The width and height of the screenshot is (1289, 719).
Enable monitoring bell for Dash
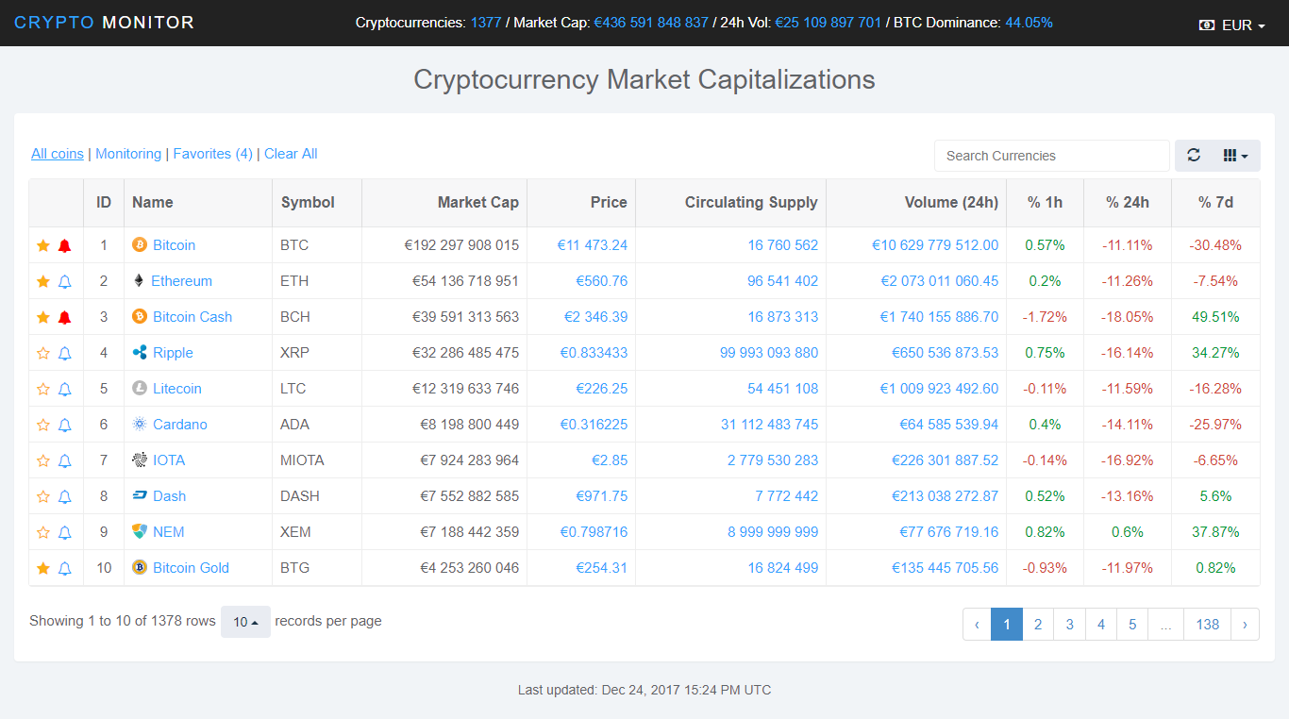[x=64, y=496]
